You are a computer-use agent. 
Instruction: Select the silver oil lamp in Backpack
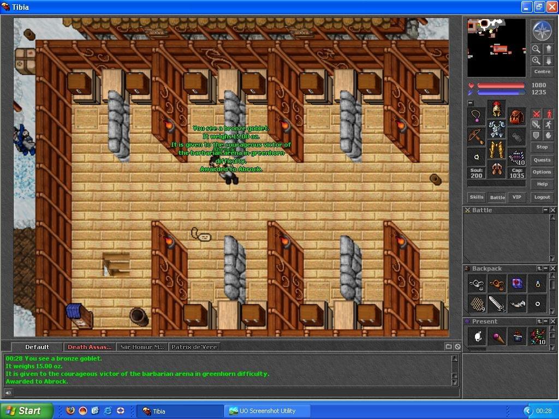477,284
